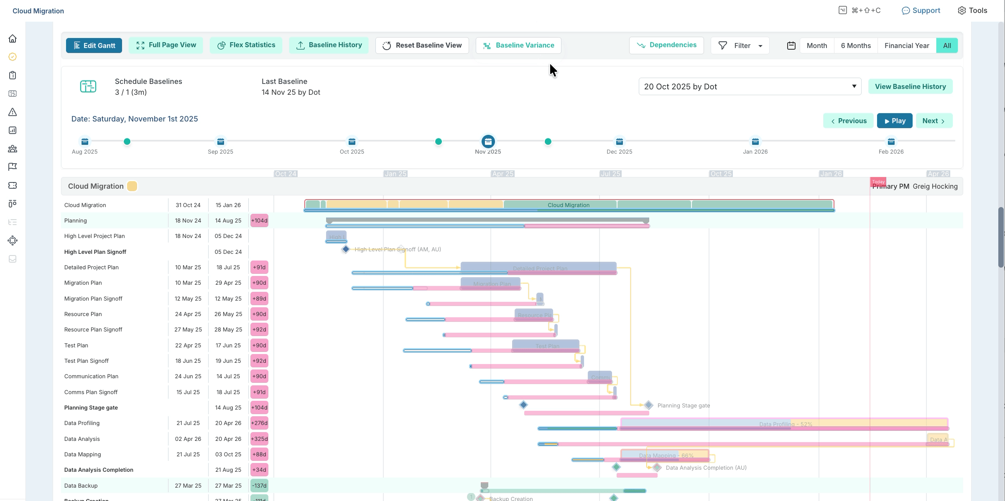Click the View Baseline History button

click(910, 86)
